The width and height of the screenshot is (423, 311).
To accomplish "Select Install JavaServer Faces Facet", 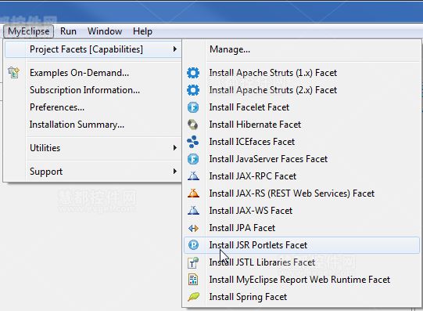I will point(302,159).
